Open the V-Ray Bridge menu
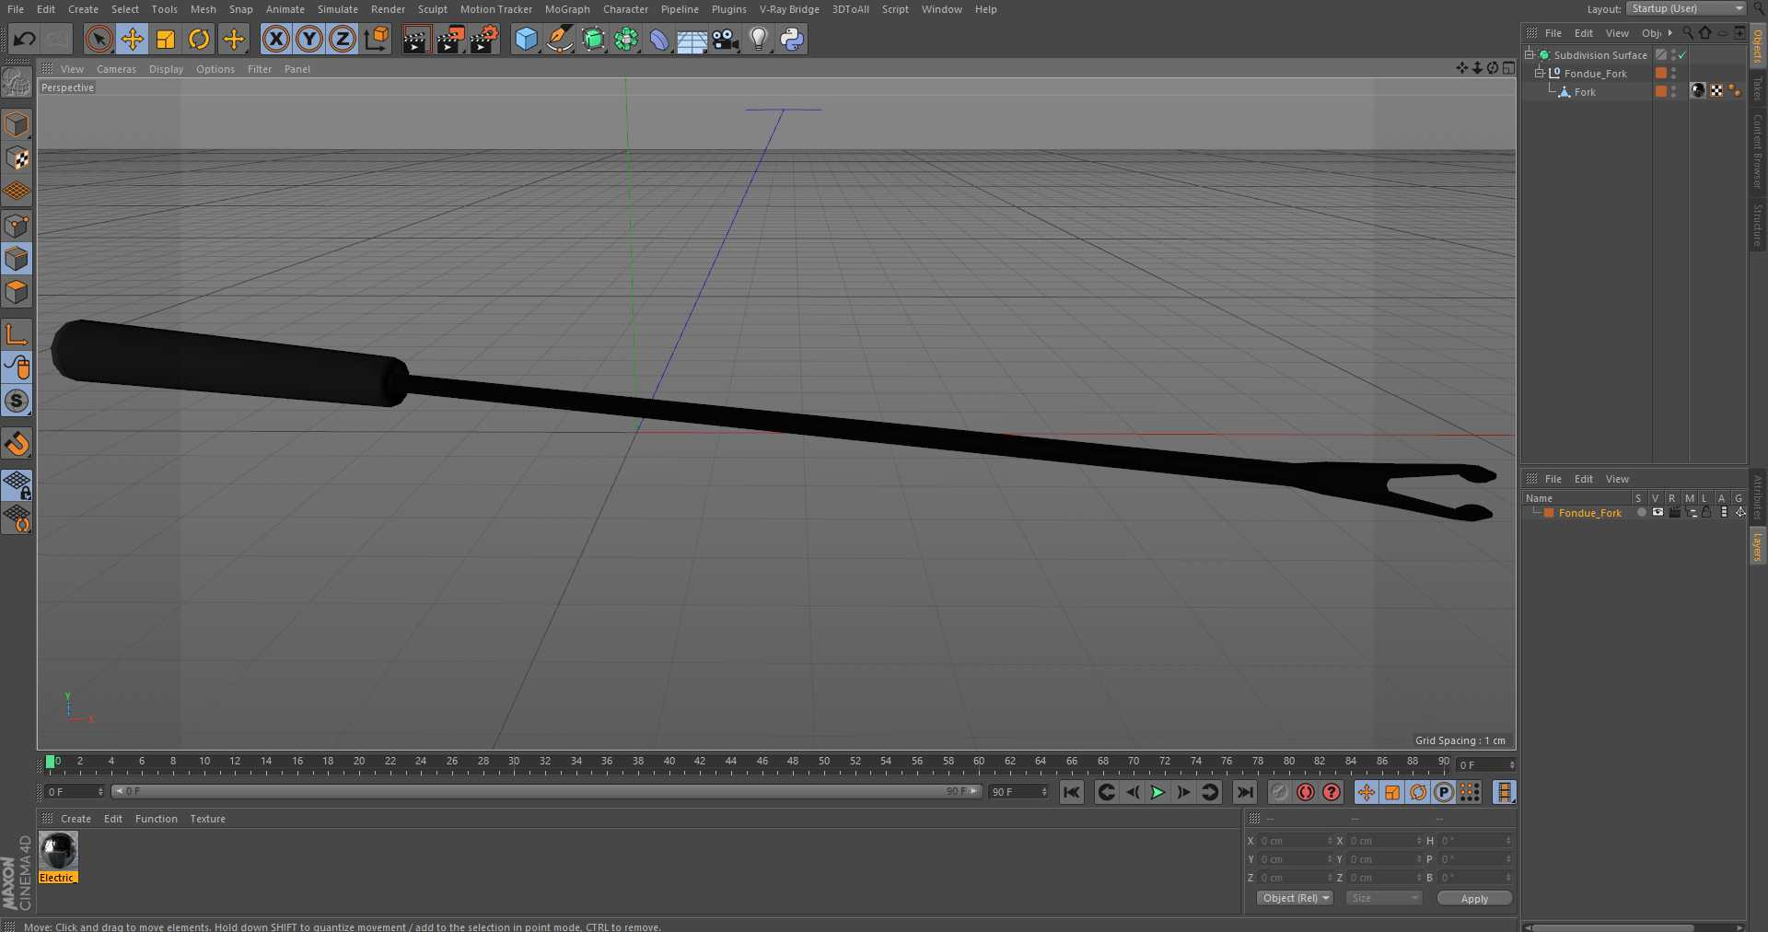Image resolution: width=1768 pixels, height=932 pixels. [789, 9]
